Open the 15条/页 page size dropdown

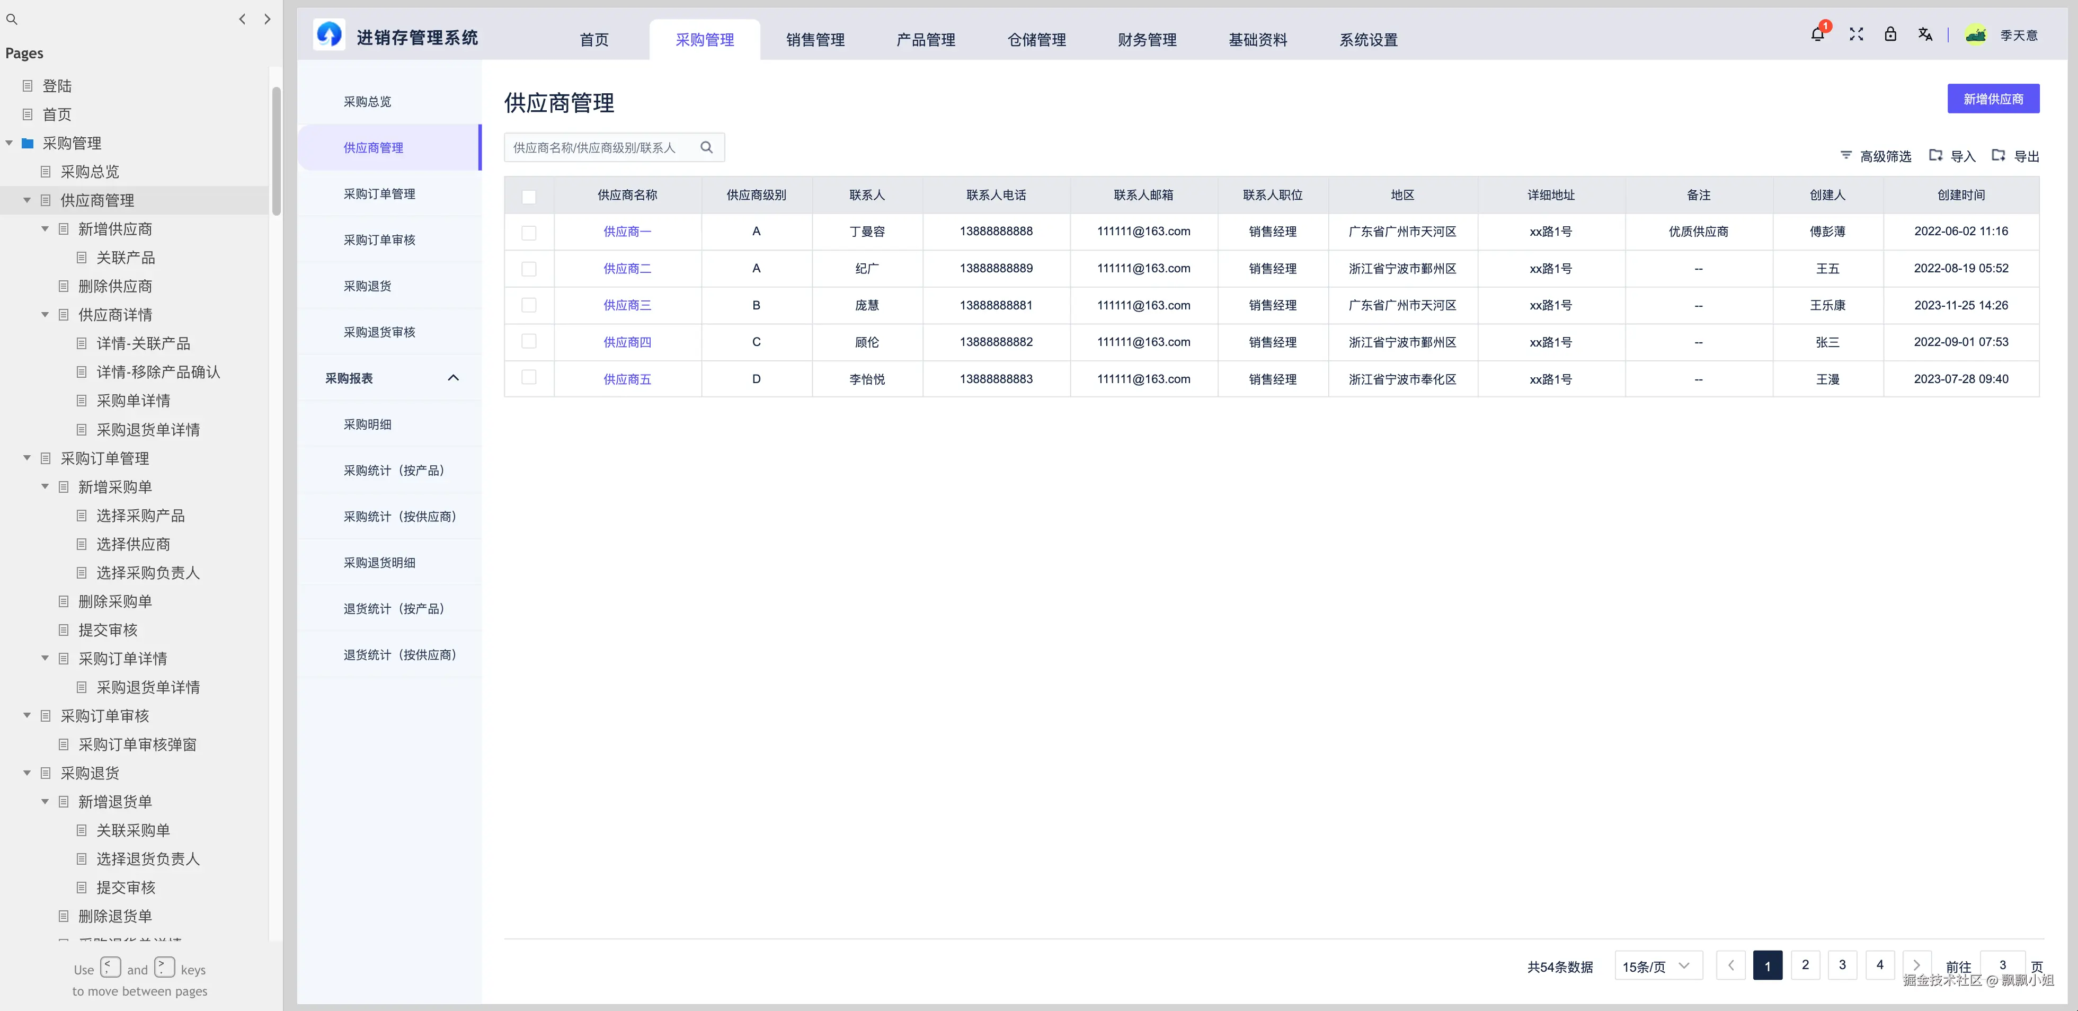(x=1658, y=965)
